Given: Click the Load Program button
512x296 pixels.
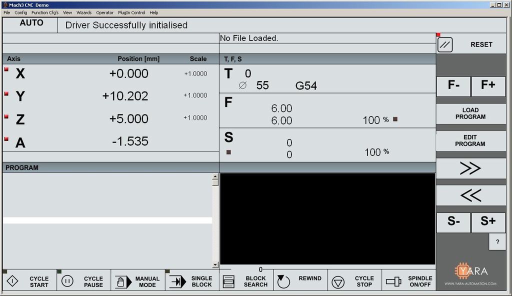Looking at the screenshot, I should 471,113.
